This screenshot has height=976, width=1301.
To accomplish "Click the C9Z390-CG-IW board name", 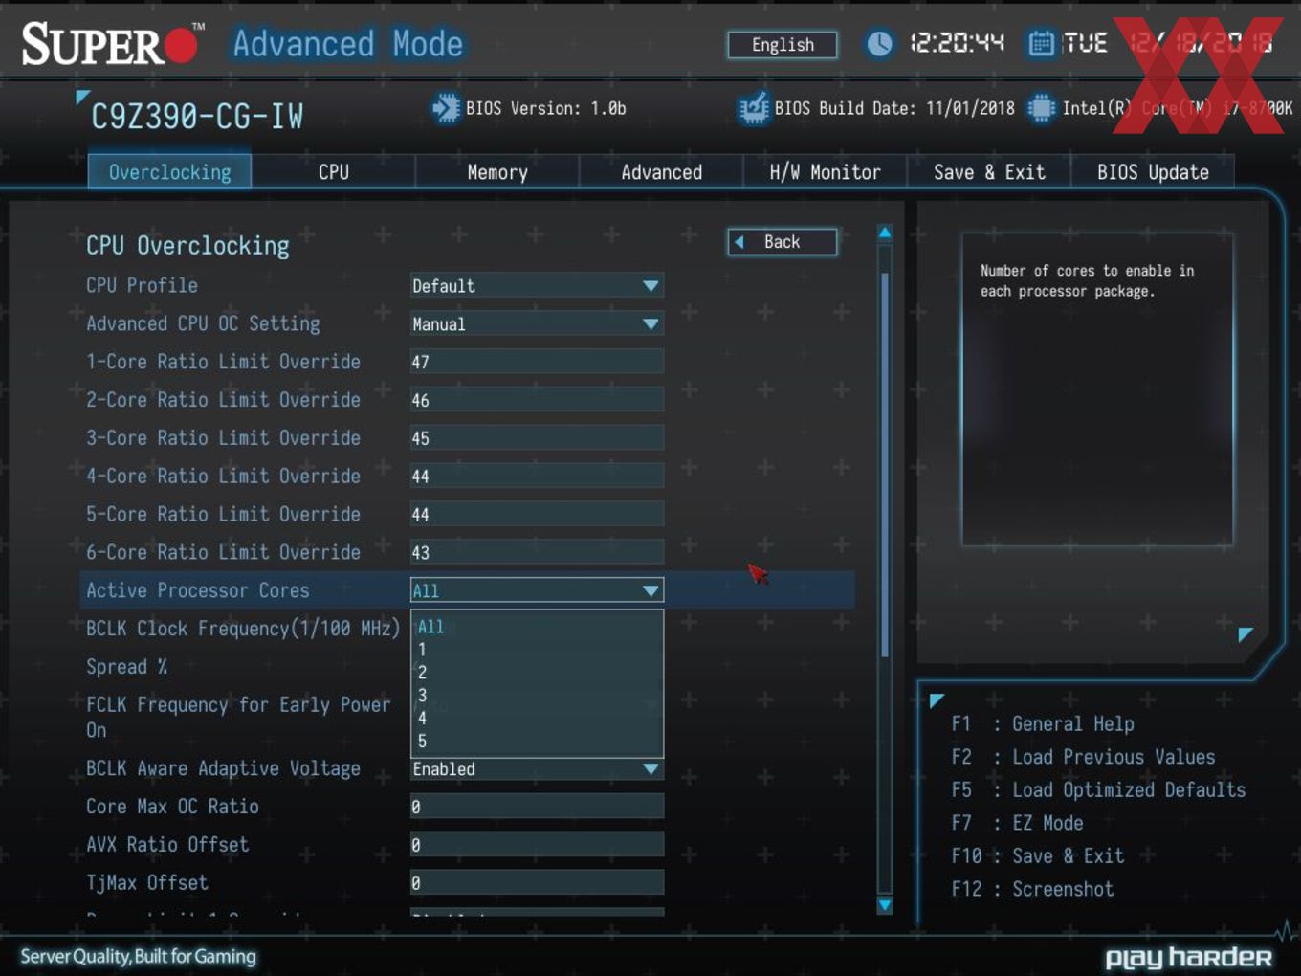I will point(197,117).
